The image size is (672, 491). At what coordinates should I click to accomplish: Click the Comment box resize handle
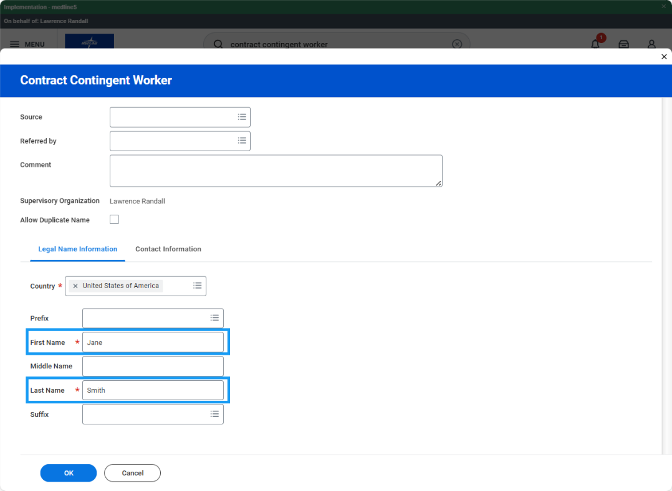pos(439,183)
